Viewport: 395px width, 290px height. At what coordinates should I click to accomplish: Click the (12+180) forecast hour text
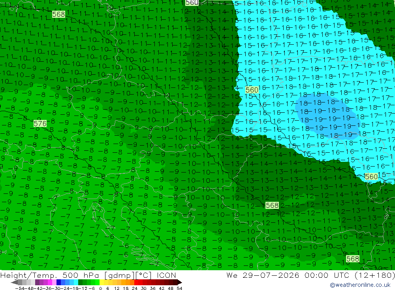tap(374, 275)
